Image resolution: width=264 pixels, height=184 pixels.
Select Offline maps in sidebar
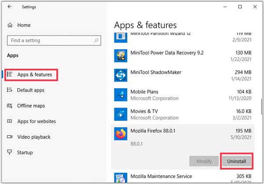[x=30, y=106]
